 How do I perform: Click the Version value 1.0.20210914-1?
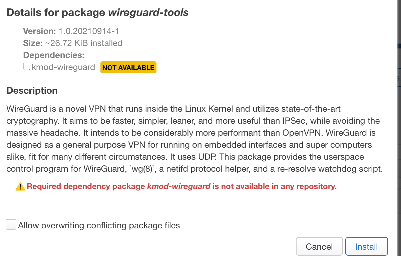point(88,31)
